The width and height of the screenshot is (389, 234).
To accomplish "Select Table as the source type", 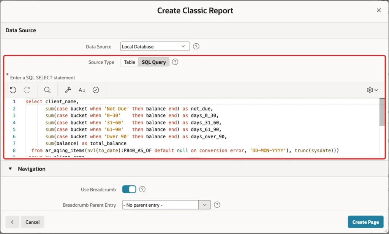I will coord(130,62).
